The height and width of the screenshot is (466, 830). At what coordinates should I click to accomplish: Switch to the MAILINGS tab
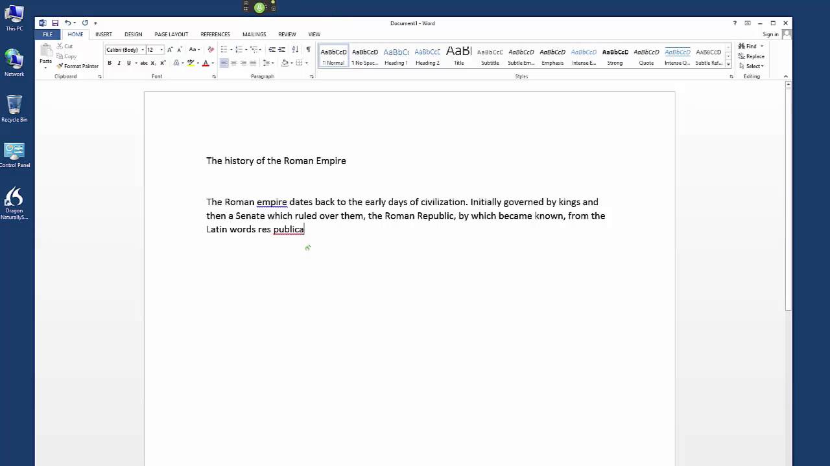254,34
